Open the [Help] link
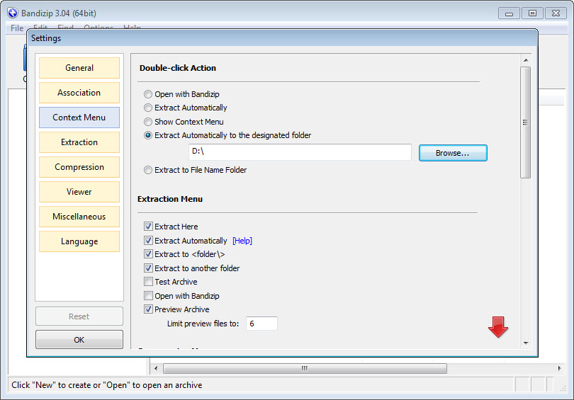 tap(242, 241)
